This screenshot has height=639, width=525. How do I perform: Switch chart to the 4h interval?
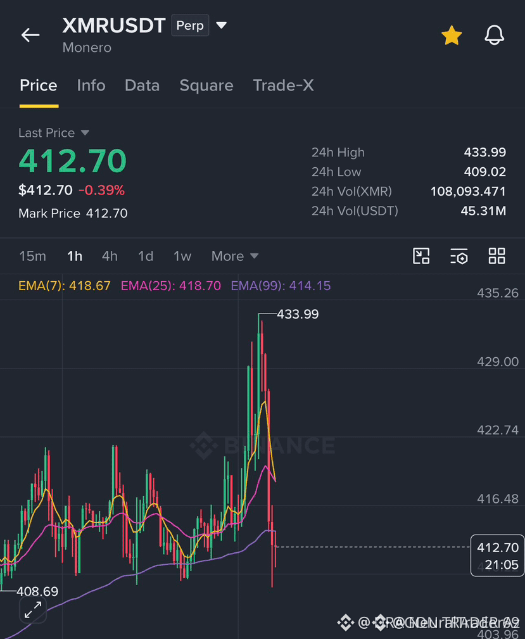tap(110, 256)
